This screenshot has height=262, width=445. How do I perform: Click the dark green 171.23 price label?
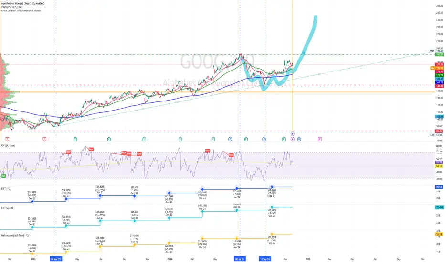[x=439, y=75]
